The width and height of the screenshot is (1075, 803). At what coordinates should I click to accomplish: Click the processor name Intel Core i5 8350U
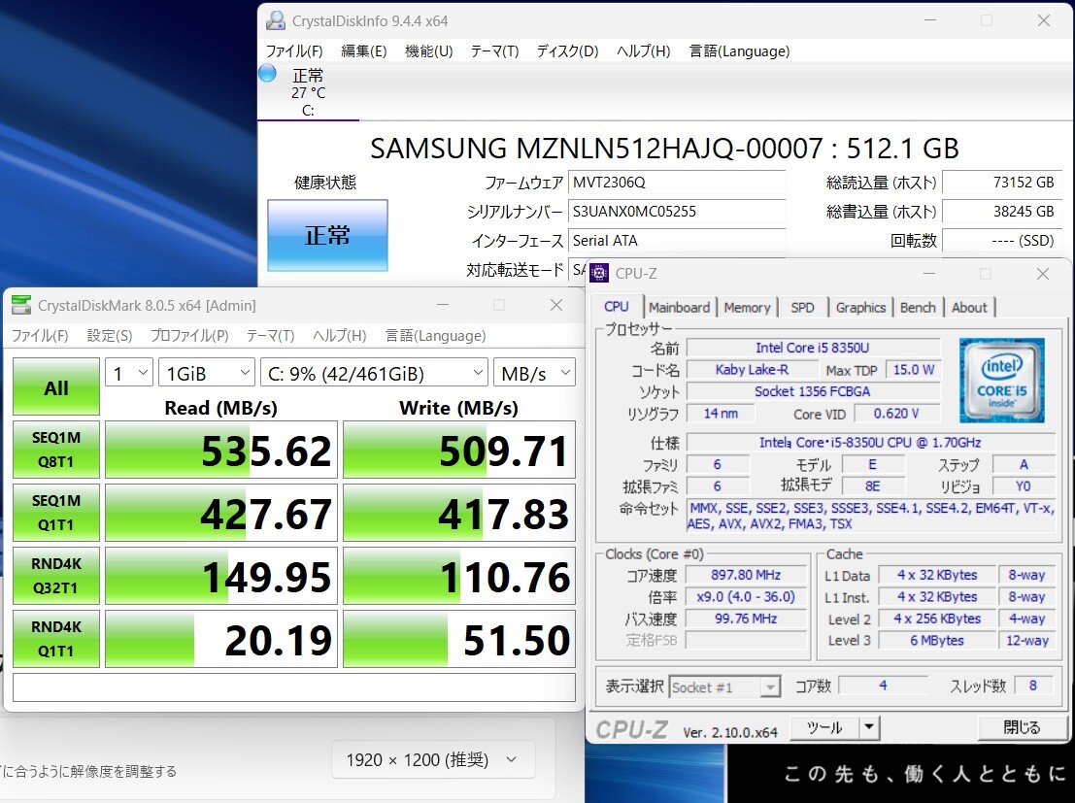(813, 348)
